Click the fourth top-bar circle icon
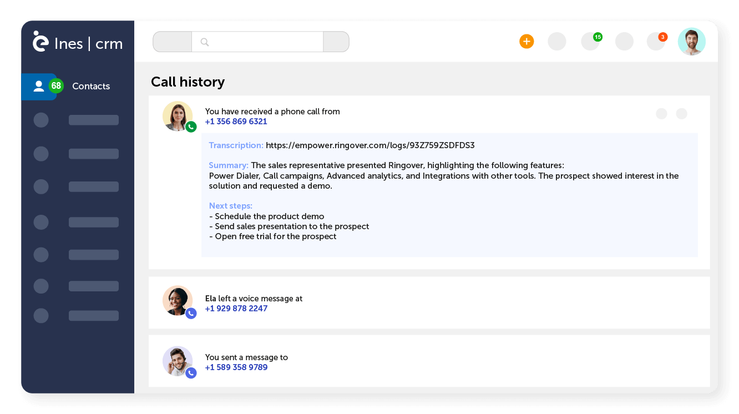The height and width of the screenshot is (414, 739). (624, 41)
